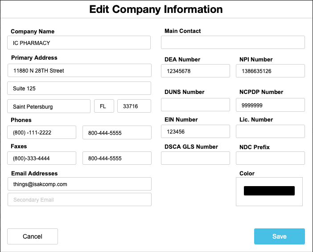Click the street address field
Screen dimensions: 313x252
79,71
